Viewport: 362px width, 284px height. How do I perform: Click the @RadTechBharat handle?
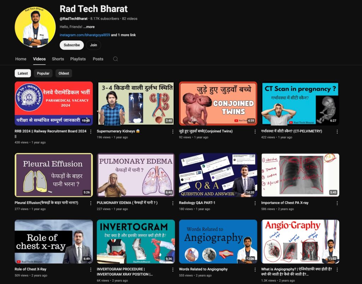pos(74,18)
